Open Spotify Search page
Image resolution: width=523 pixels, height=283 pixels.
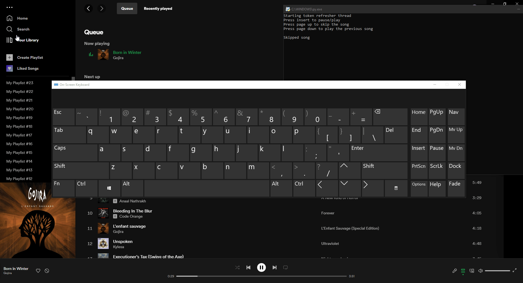18,29
